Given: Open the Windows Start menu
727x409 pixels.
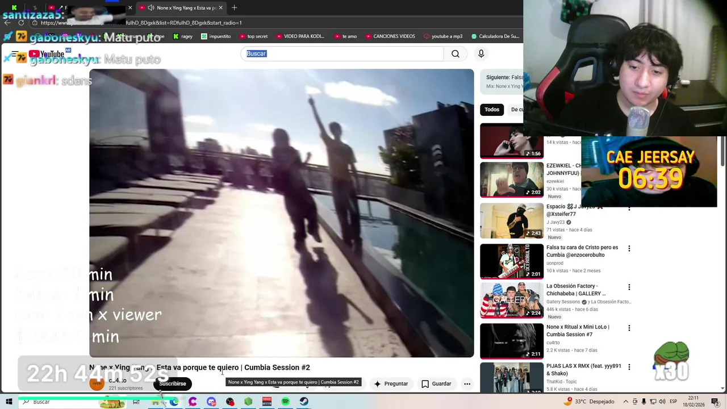Looking at the screenshot, I should point(9,402).
